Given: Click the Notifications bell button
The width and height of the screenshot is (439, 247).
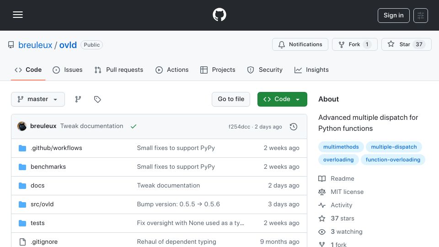Looking at the screenshot, I should click(300, 44).
